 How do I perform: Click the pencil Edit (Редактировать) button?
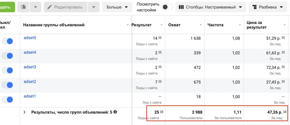point(65,7)
